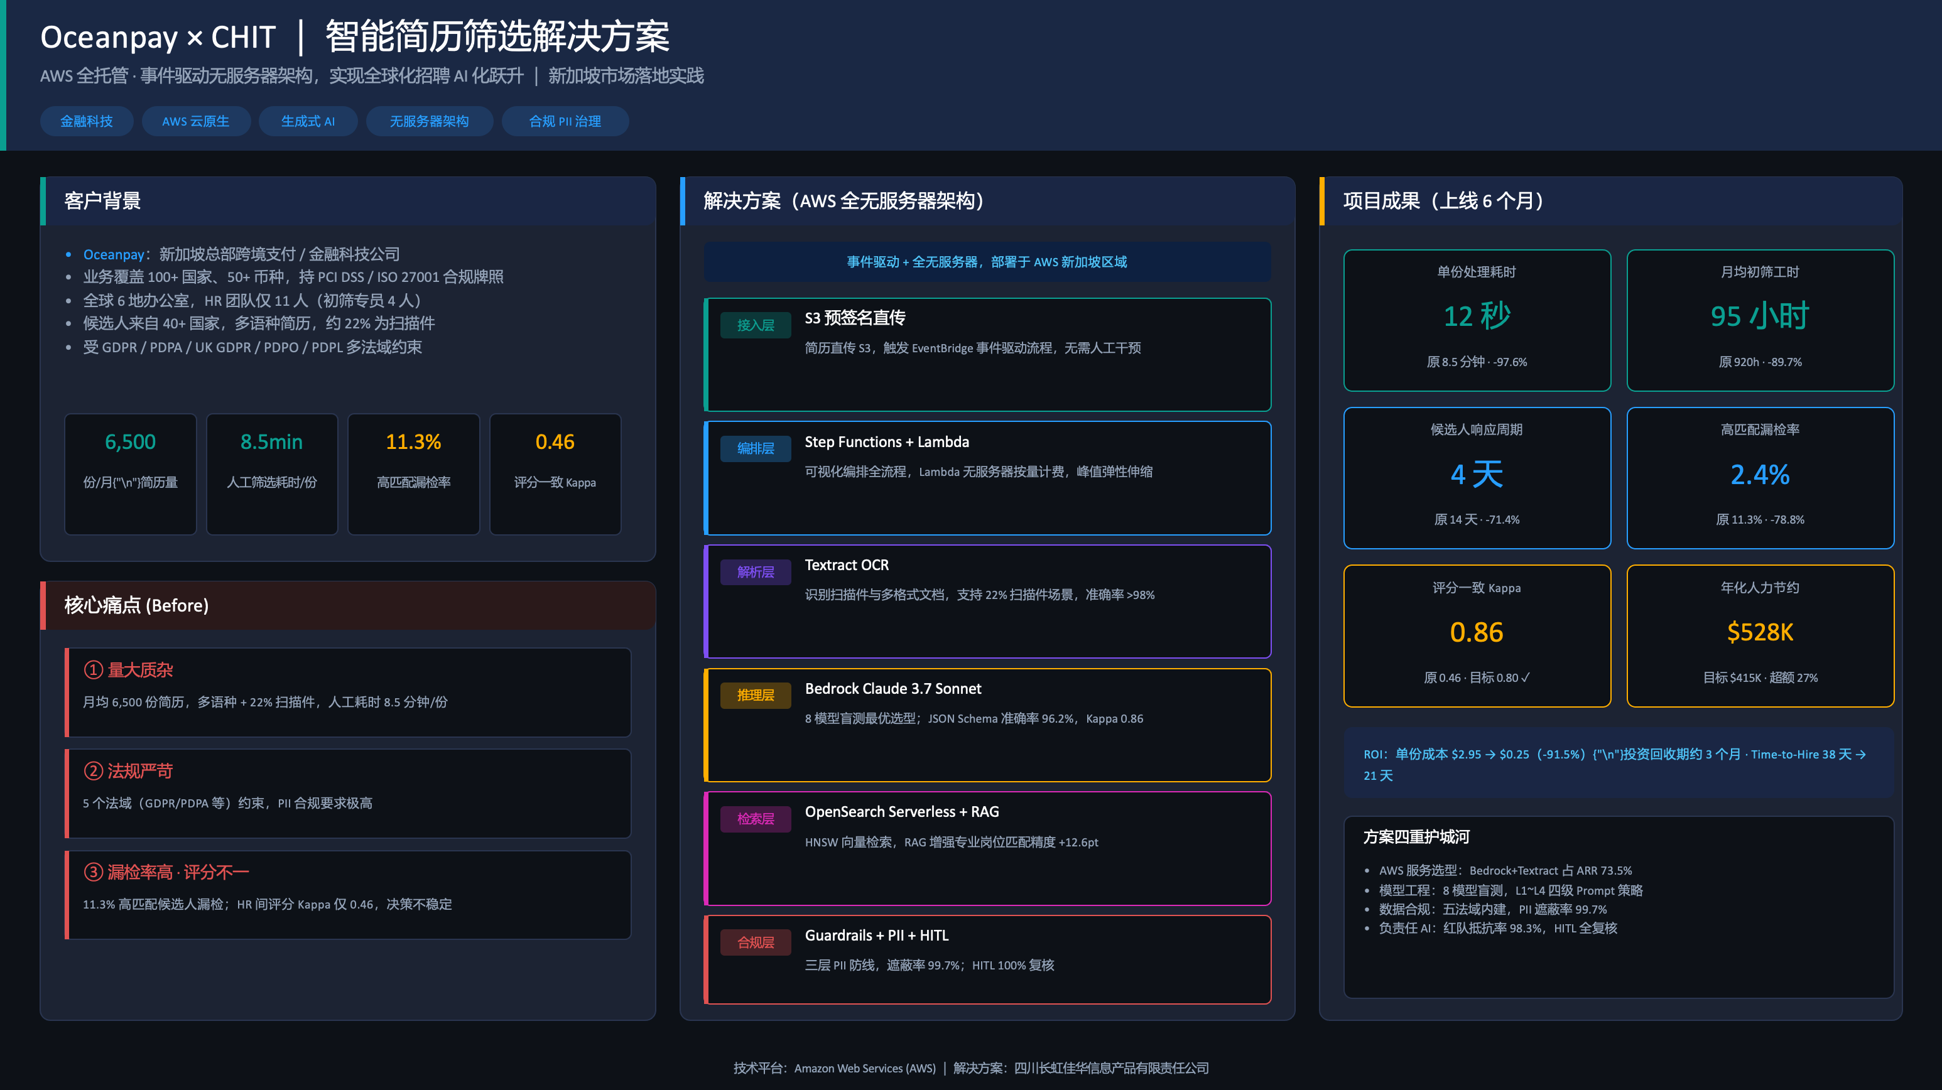1942x1090 pixels.
Task: Click the 数据合规 五法域内建 bullet line
Action: pyautogui.click(x=1493, y=909)
